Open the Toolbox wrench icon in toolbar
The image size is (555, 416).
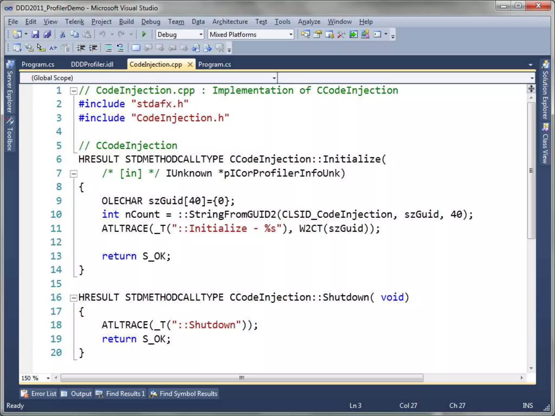pos(341,34)
